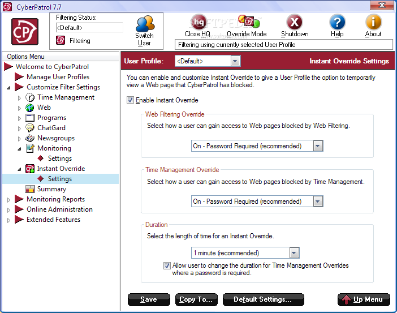Select Settings under Instant Override
The height and width of the screenshot is (313, 397).
point(60,179)
